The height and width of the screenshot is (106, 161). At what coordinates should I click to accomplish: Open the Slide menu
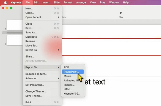pyautogui.click(x=57, y=2)
